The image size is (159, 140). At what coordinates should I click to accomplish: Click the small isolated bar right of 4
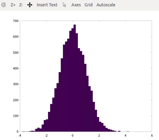[x=128, y=132]
